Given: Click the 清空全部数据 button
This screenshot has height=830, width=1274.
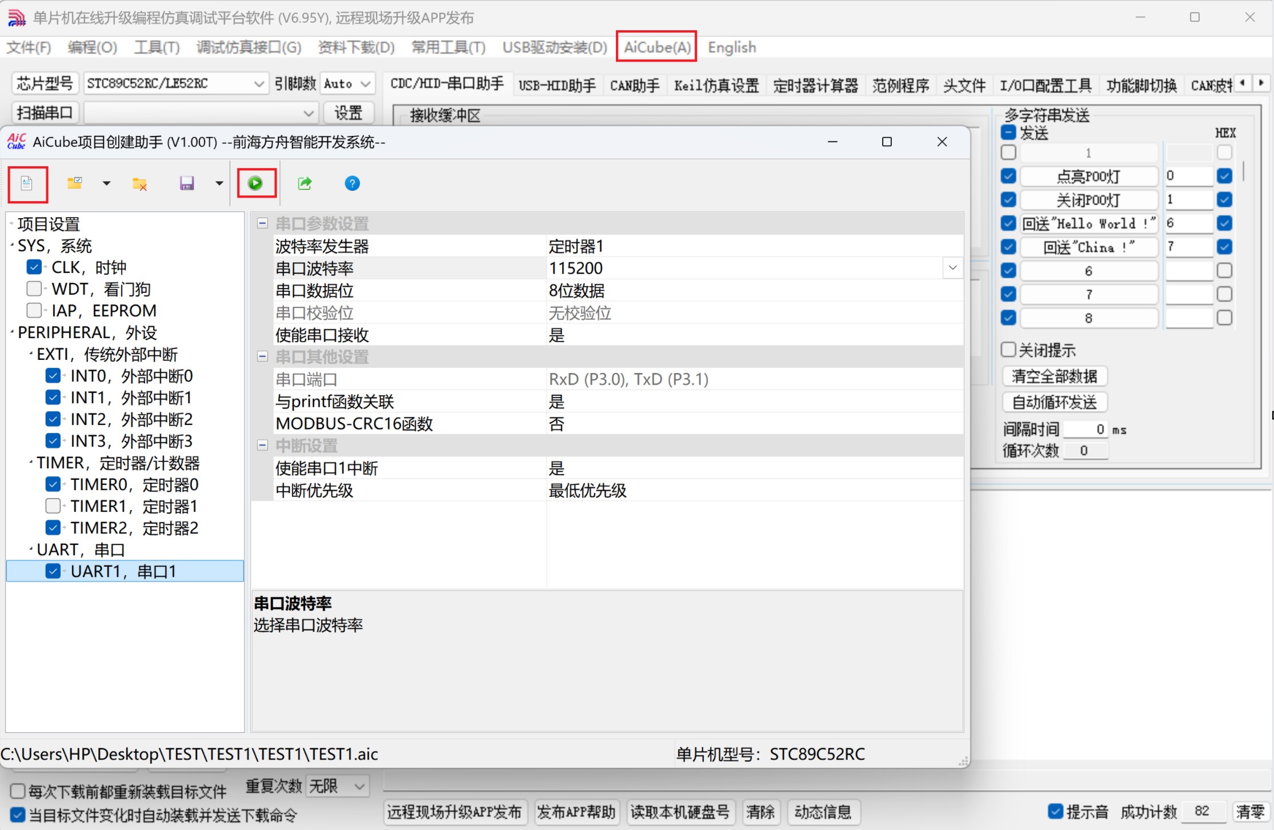Looking at the screenshot, I should 1055,376.
